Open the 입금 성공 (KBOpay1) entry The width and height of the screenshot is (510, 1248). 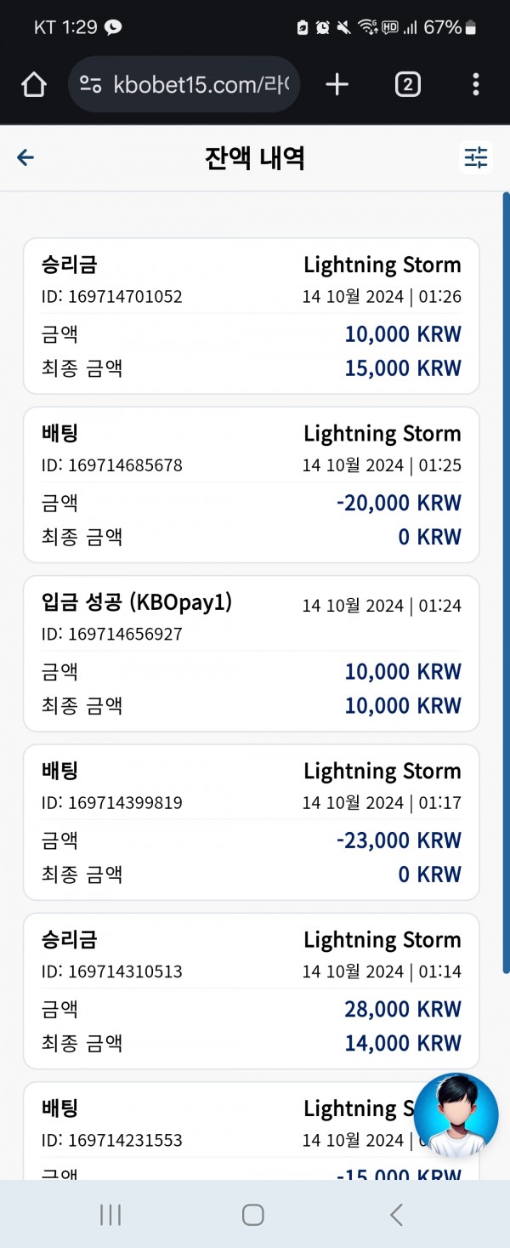252,653
